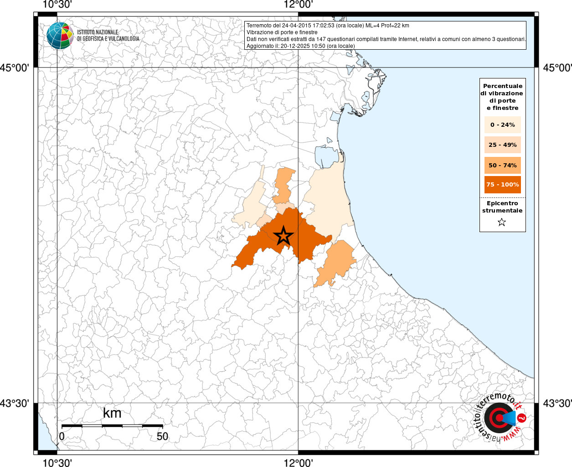Click the haisentitoilterremoto.it target logo
This screenshot has height=467, width=572.
[500, 418]
